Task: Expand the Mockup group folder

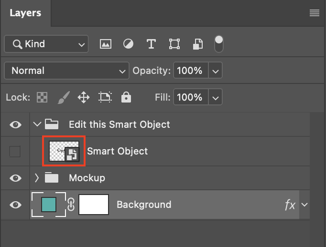Action: coord(37,178)
